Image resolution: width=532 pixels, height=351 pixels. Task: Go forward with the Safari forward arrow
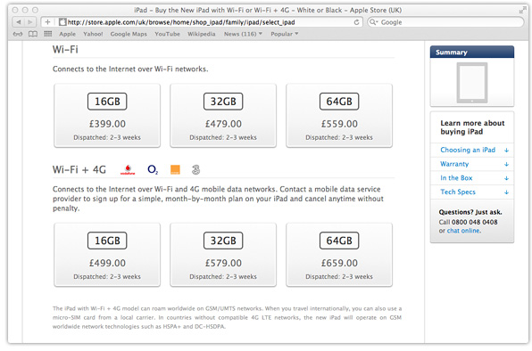tap(29, 22)
